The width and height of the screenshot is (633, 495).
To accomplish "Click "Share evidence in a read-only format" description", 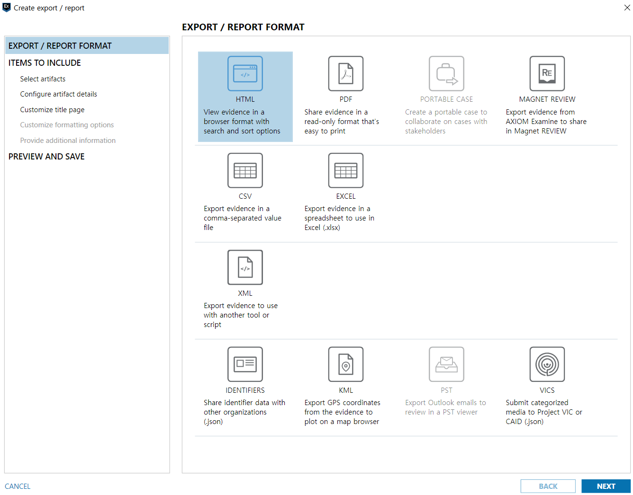I will coord(342,122).
